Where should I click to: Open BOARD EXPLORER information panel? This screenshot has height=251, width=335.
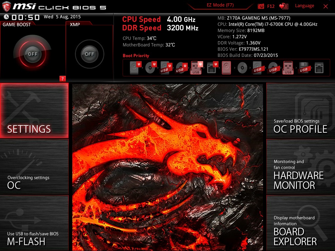click(301, 223)
